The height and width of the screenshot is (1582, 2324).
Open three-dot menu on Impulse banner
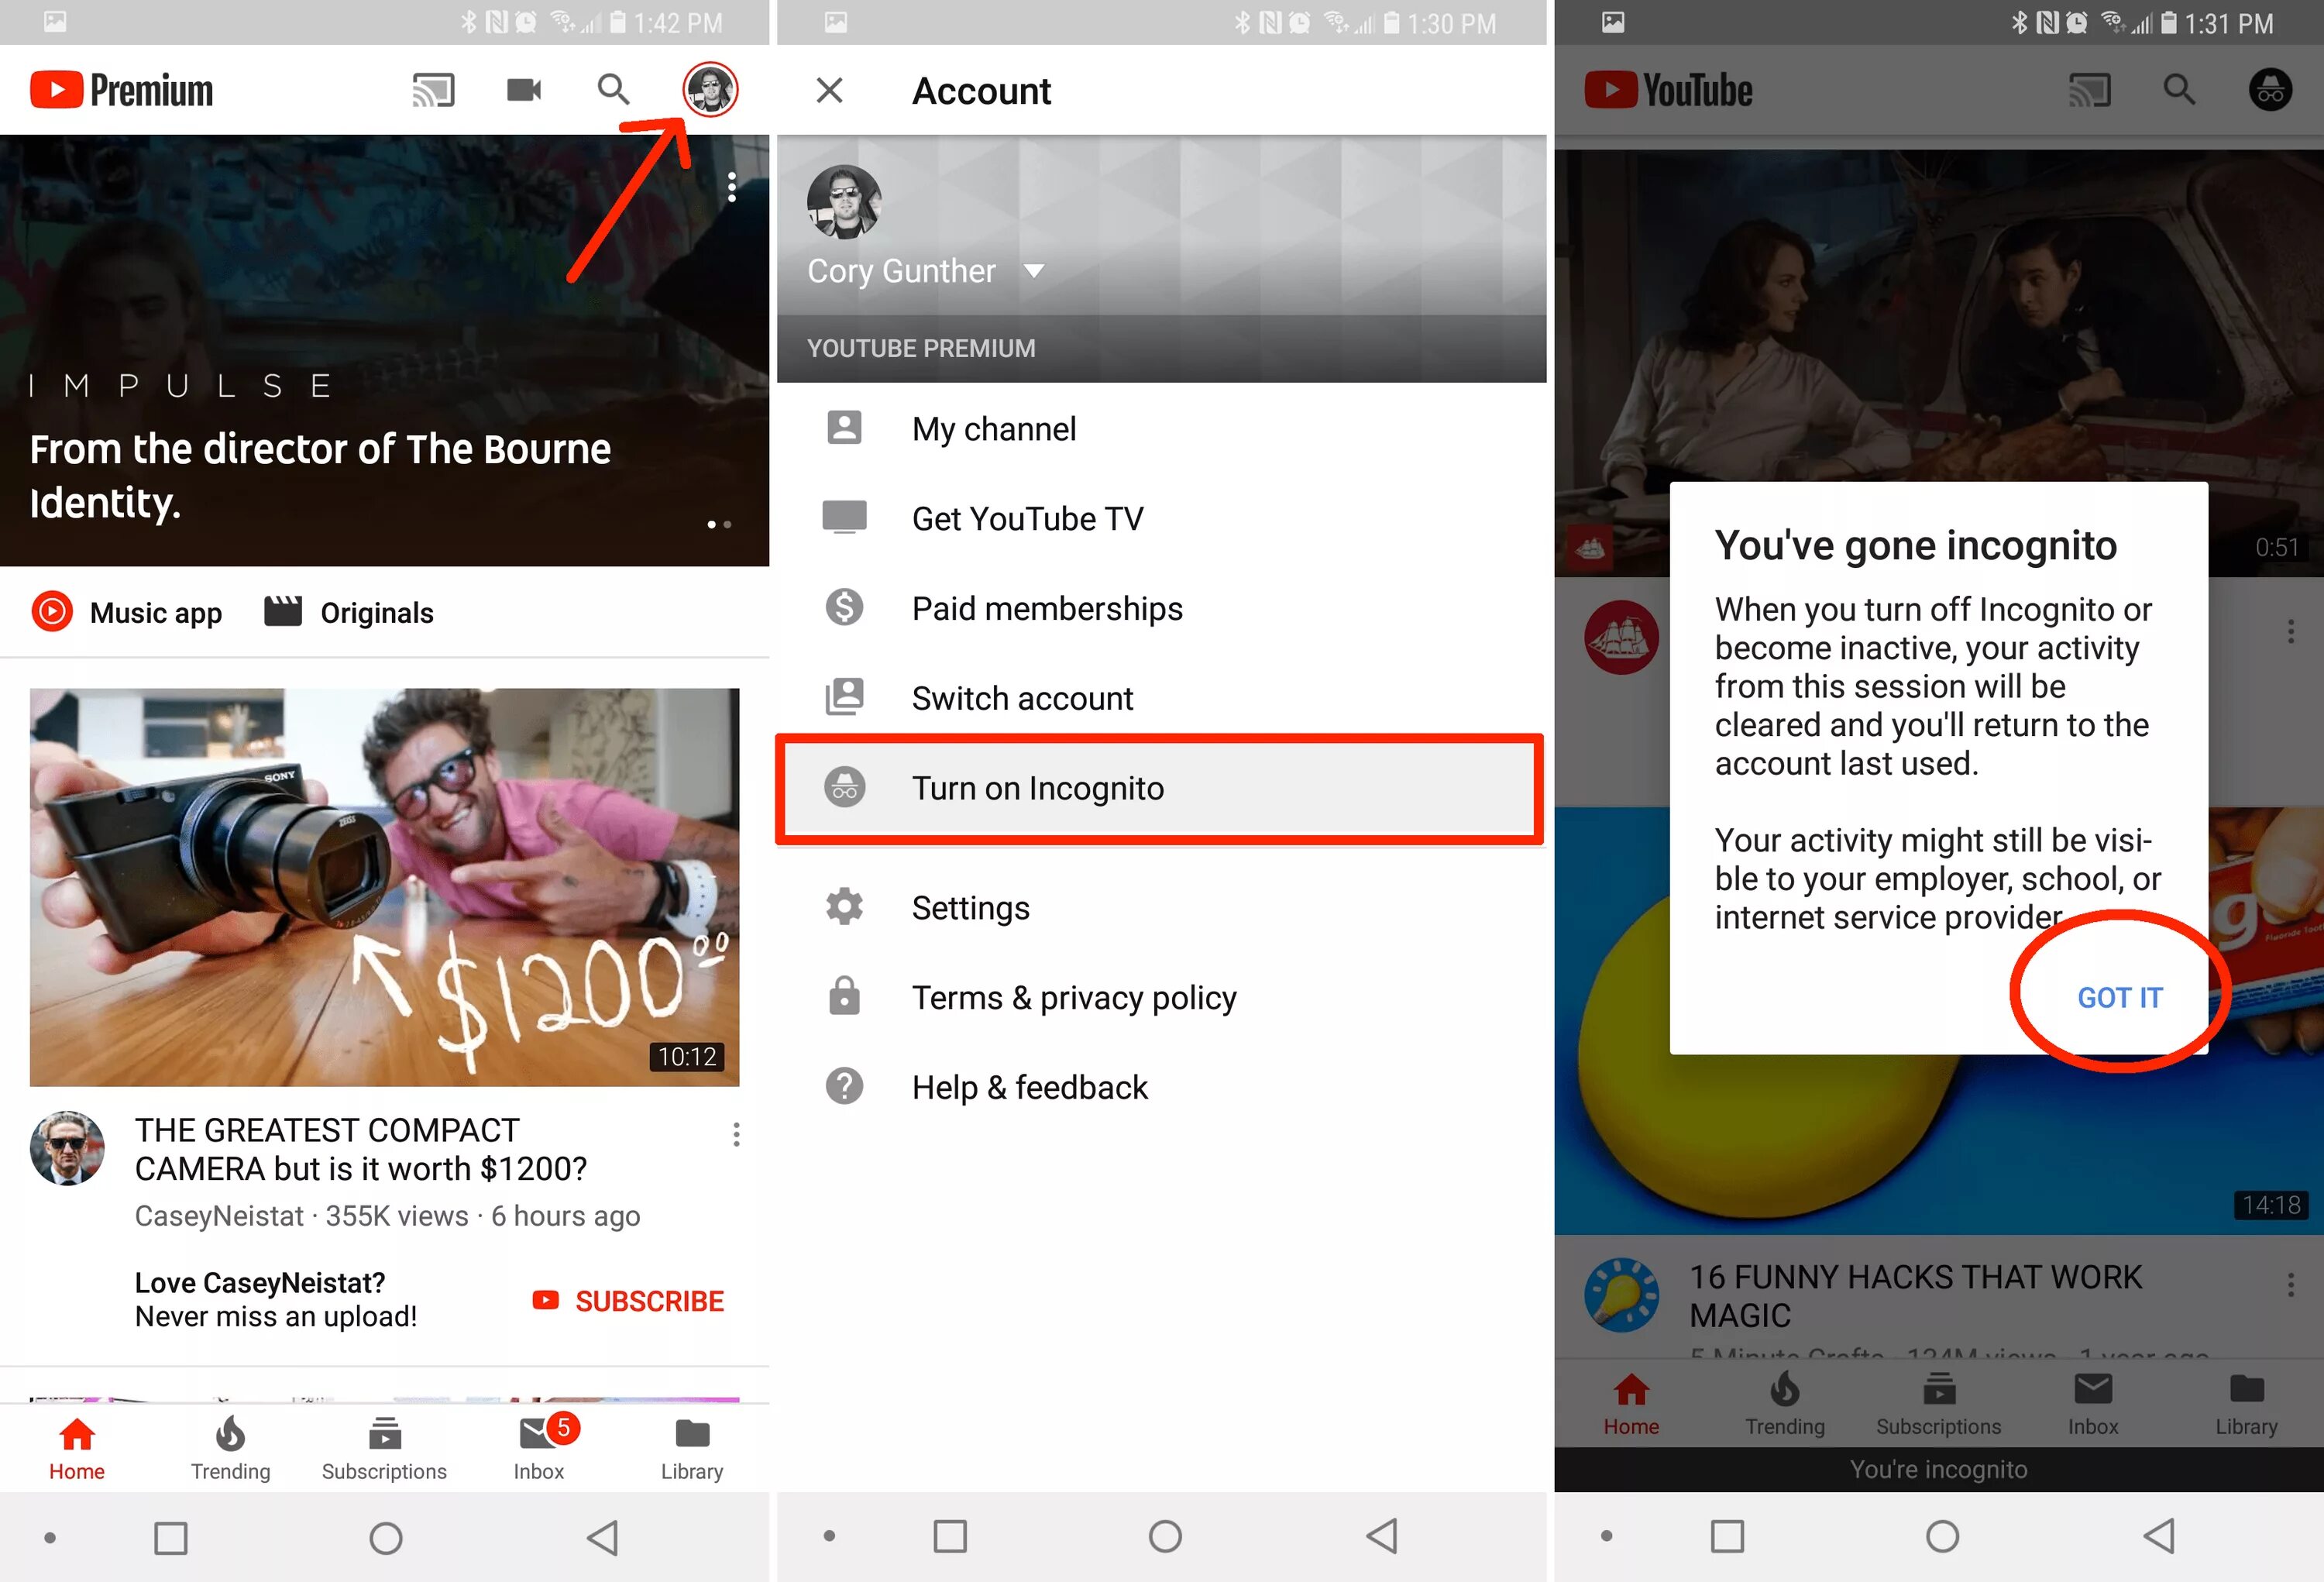[732, 187]
